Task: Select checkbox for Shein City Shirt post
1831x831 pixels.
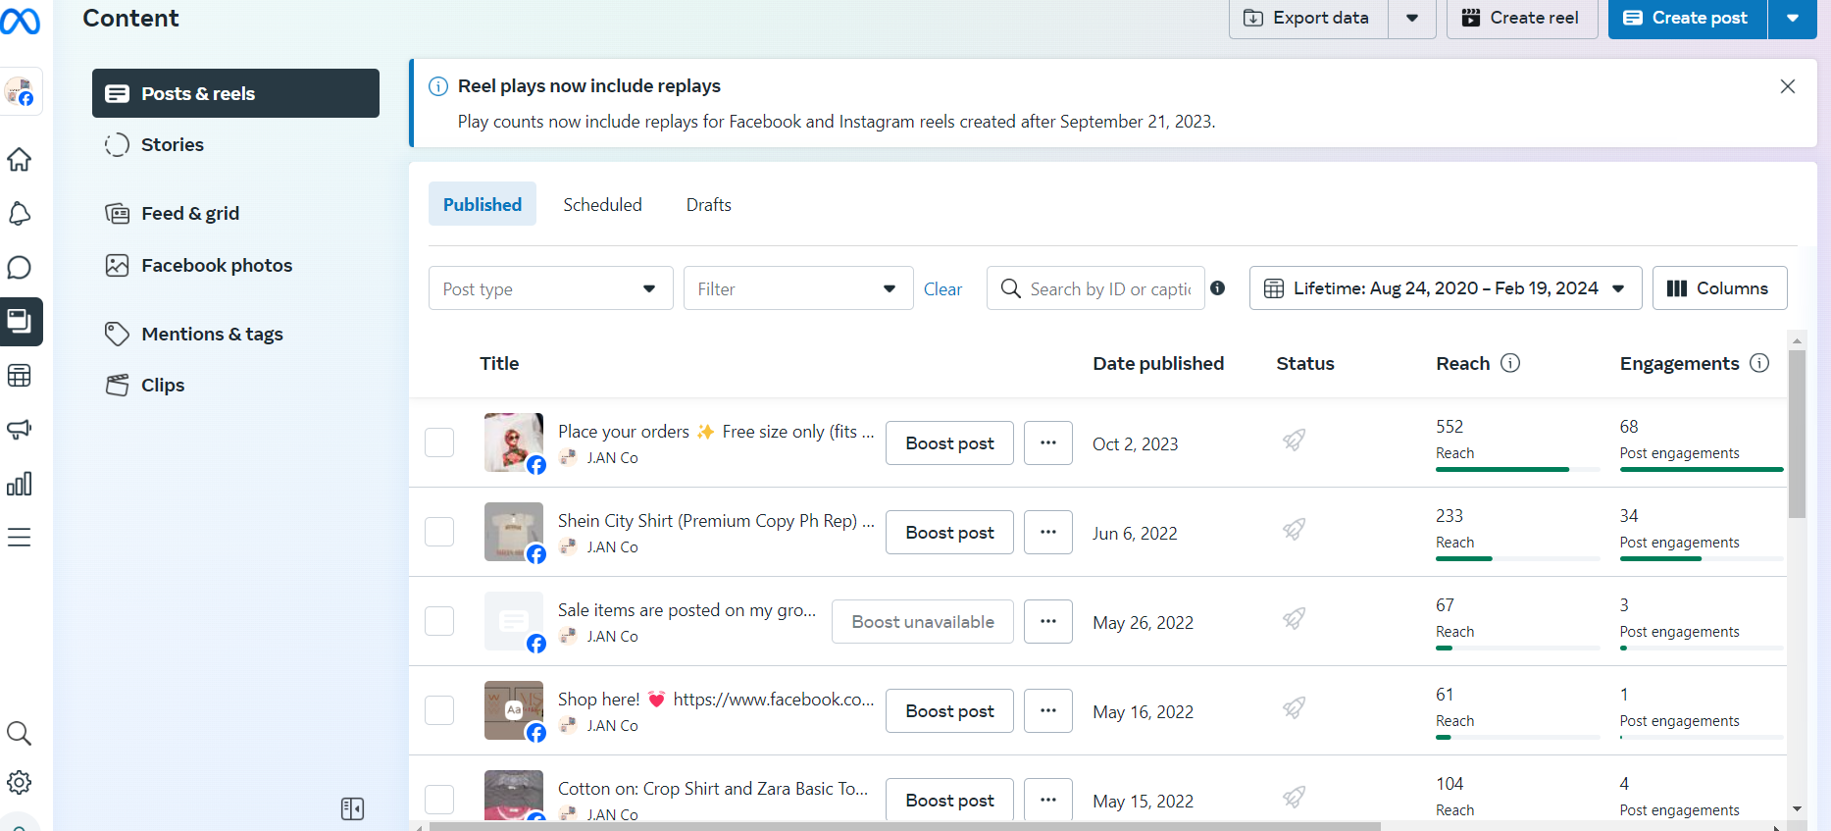Action: click(x=439, y=532)
